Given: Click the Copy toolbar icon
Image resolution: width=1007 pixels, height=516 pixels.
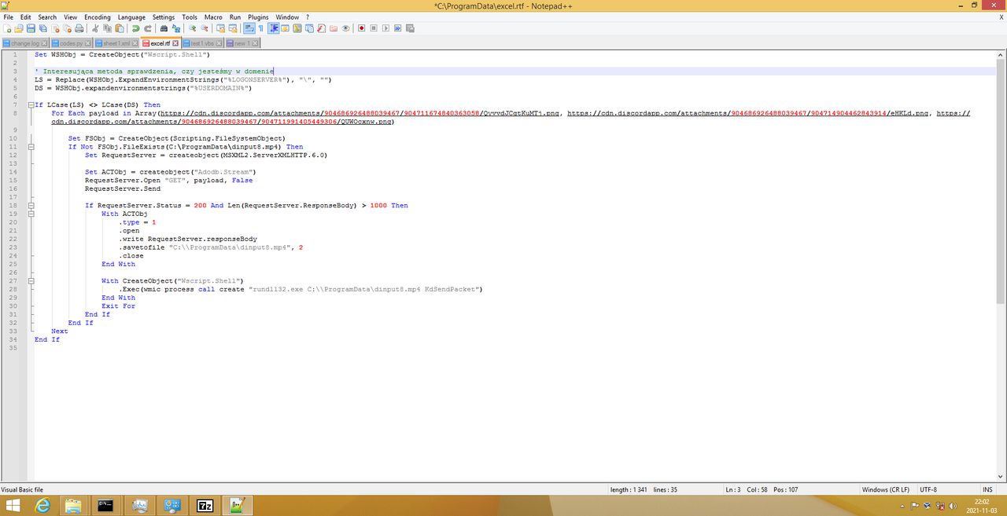Looking at the screenshot, I should tap(107, 28).
